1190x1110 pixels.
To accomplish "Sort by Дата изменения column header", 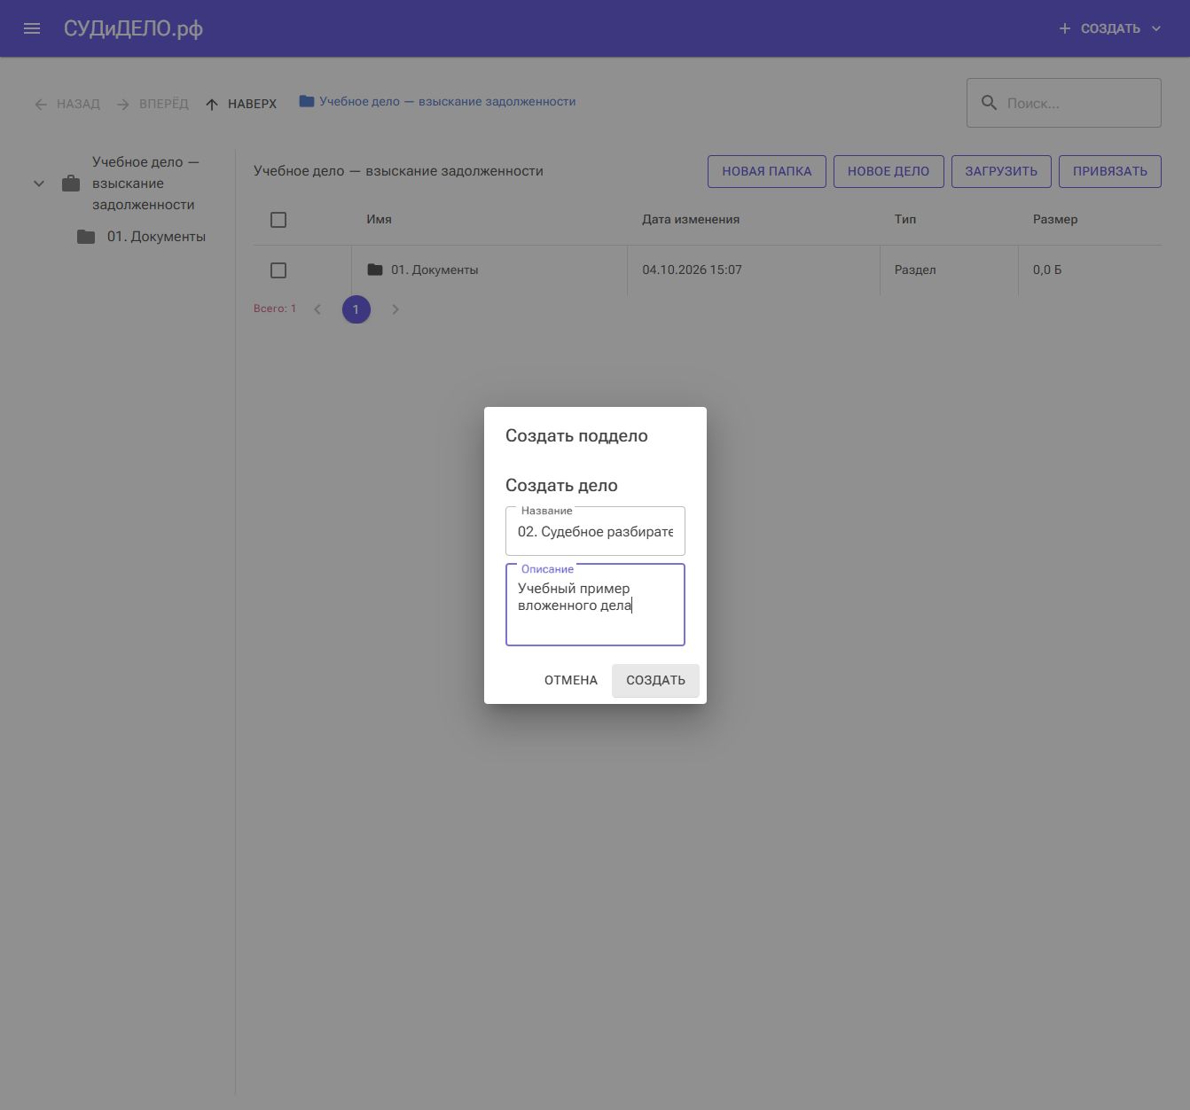I will tap(691, 219).
